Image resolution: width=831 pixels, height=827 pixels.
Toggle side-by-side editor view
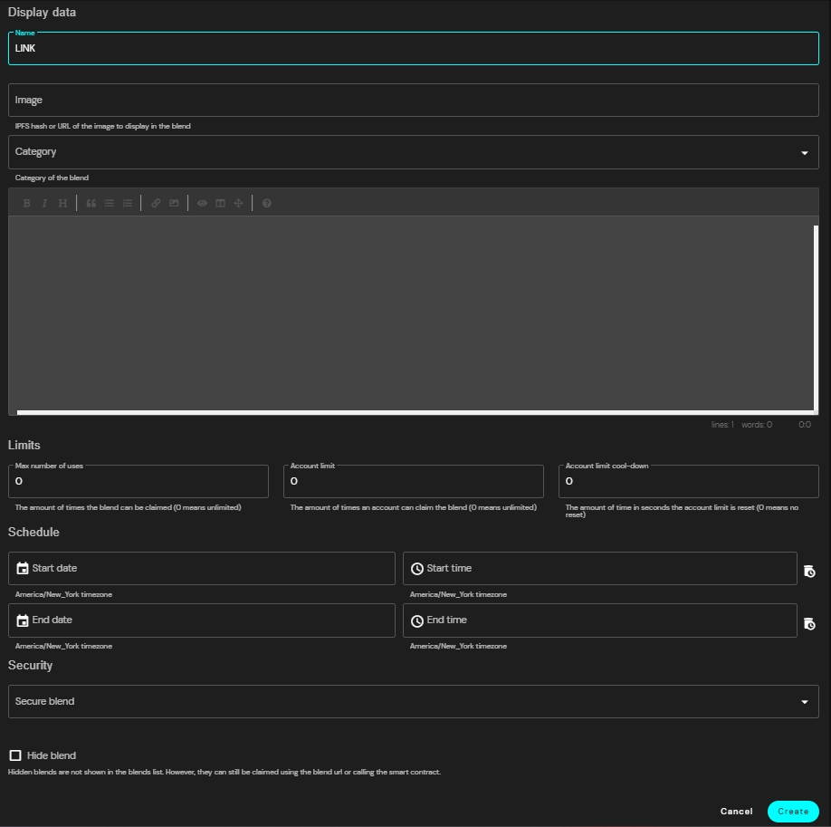(x=221, y=203)
